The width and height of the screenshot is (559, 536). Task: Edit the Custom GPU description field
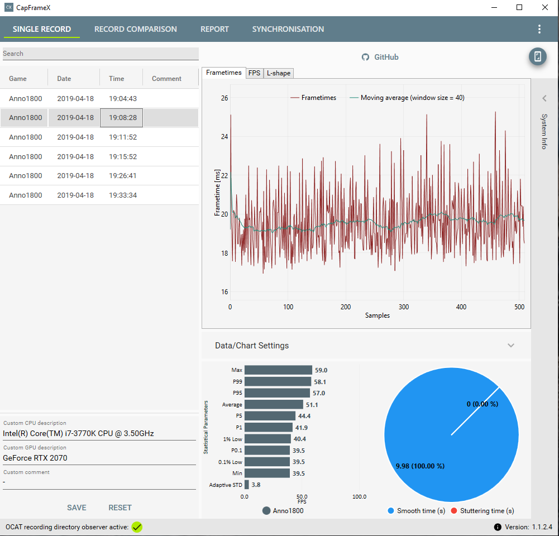click(x=99, y=458)
